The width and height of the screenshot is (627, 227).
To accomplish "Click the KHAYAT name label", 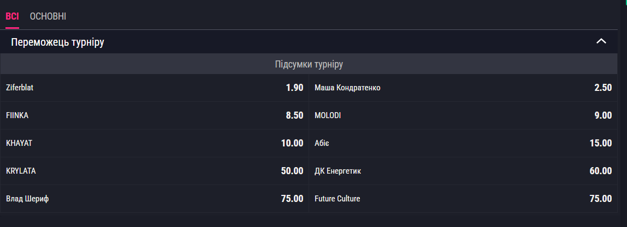I will (x=19, y=143).
